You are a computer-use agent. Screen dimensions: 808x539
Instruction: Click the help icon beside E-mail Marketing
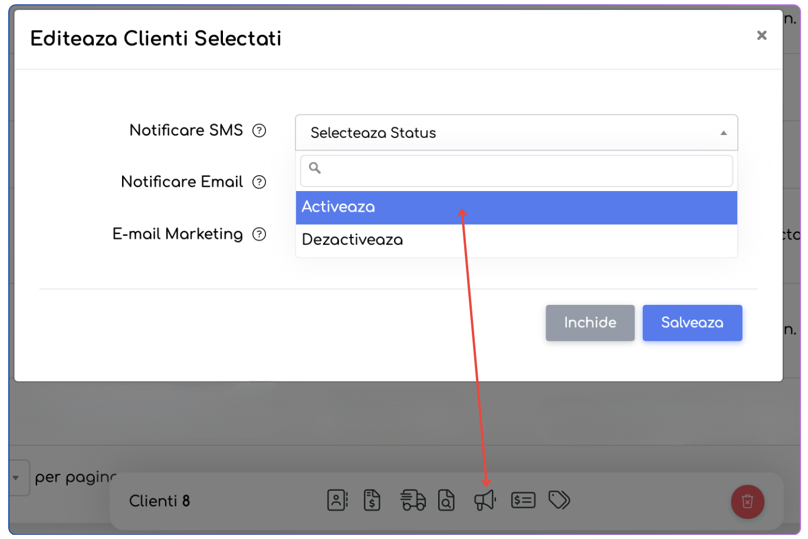(x=259, y=234)
